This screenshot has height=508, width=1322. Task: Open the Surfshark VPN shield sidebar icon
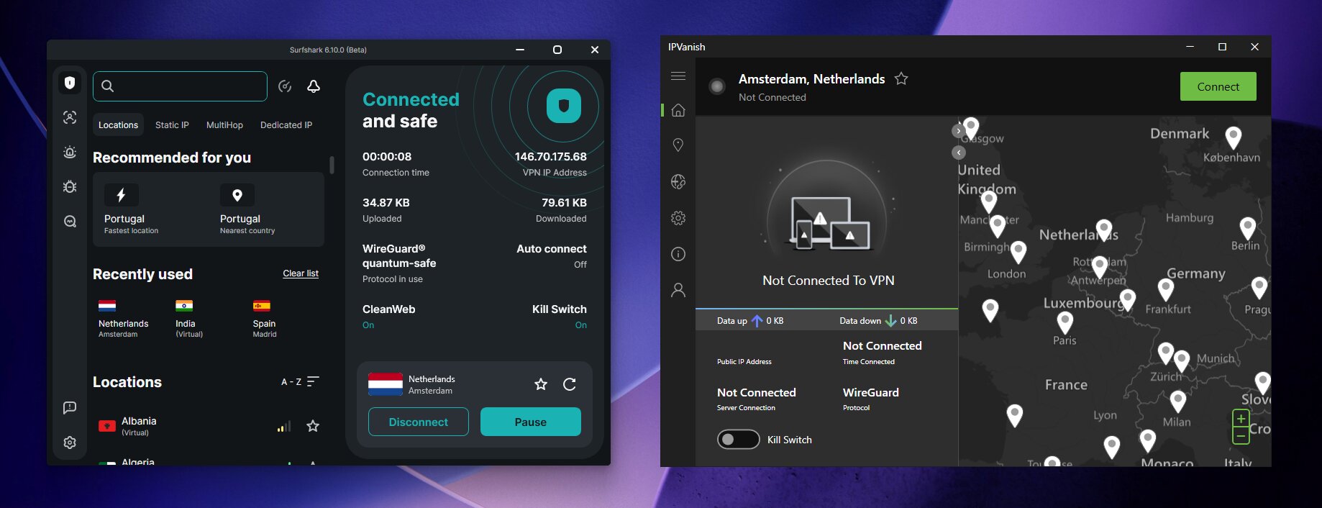(x=70, y=83)
